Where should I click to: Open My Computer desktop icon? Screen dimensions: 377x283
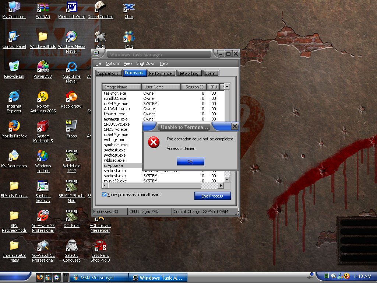click(x=14, y=10)
